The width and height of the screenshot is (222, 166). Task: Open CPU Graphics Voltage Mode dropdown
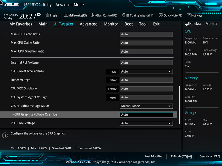146,106
